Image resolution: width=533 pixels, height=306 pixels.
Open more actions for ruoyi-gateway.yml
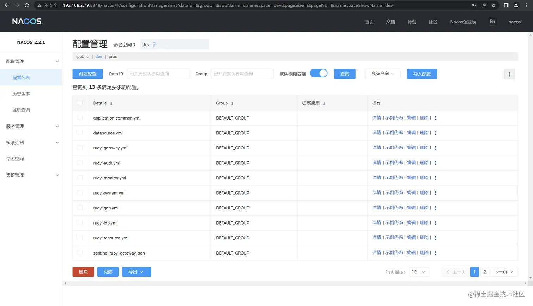pos(435,148)
